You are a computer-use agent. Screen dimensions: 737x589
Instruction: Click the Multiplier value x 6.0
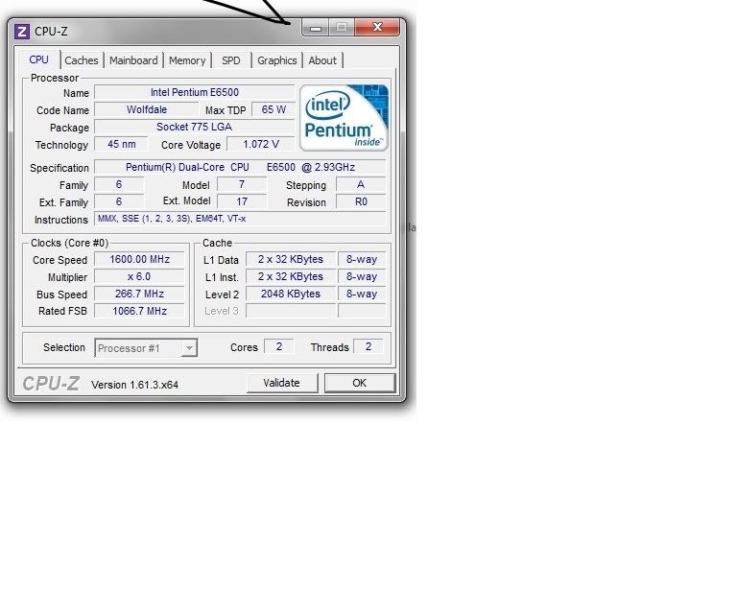coord(139,276)
